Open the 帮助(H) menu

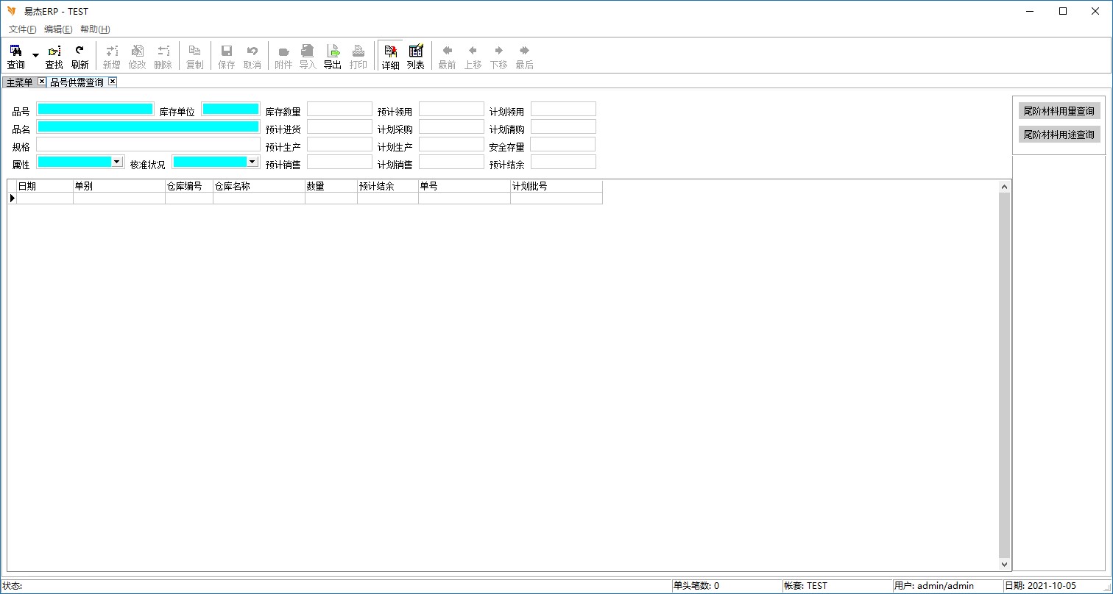click(95, 29)
